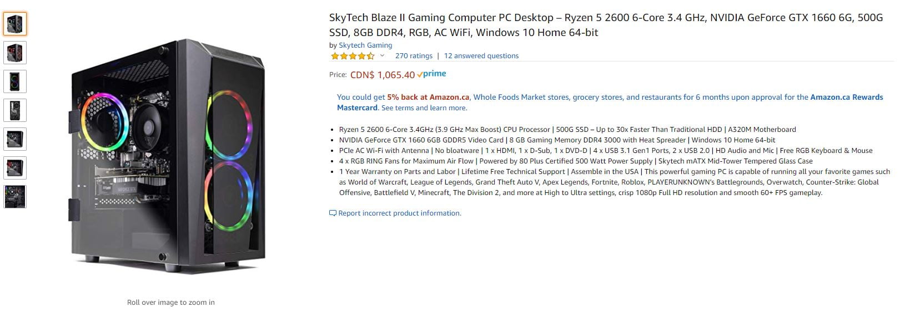Viewport: 900px width, 312px height.
Task: Click the main gaming PC product image
Action: pyautogui.click(x=169, y=156)
